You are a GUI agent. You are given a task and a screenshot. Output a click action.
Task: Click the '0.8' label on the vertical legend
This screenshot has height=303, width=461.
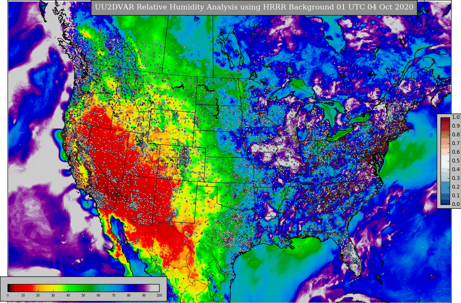click(456, 134)
